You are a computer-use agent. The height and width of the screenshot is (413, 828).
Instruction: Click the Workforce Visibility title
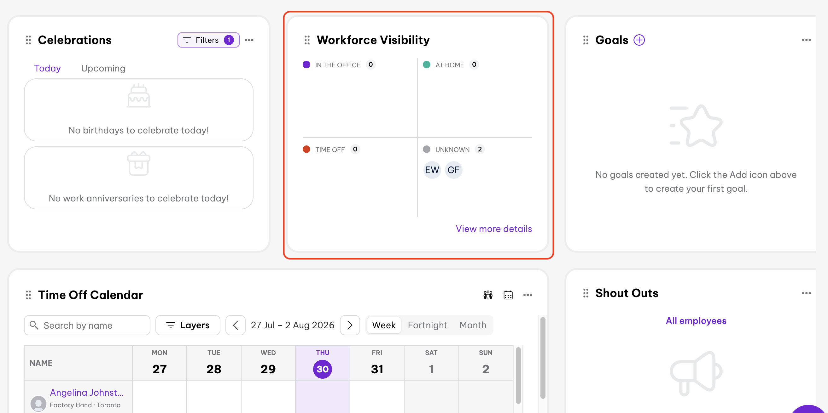[x=373, y=40]
